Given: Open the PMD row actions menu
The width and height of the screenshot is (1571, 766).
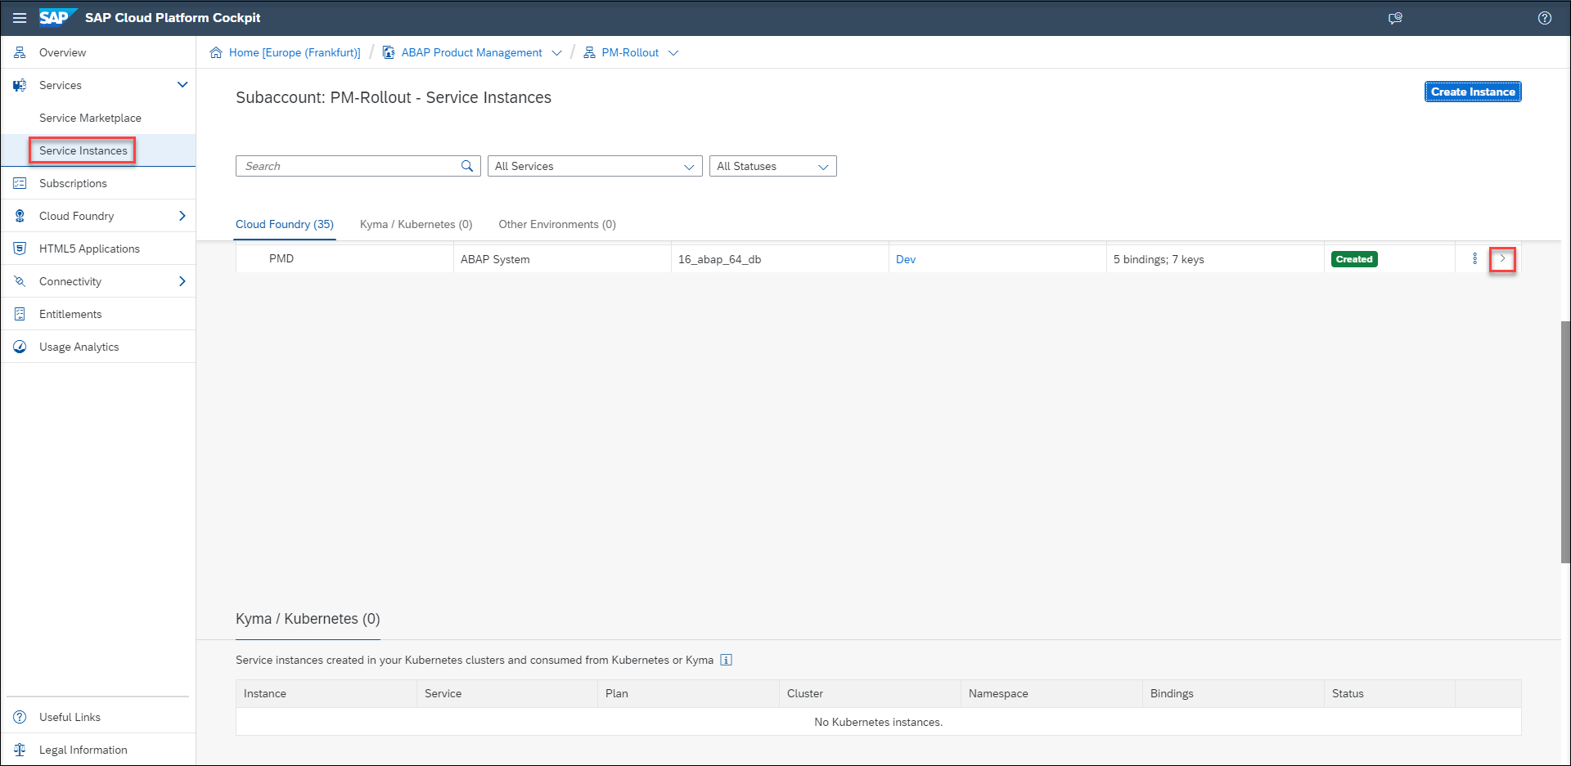Looking at the screenshot, I should 1475,259.
